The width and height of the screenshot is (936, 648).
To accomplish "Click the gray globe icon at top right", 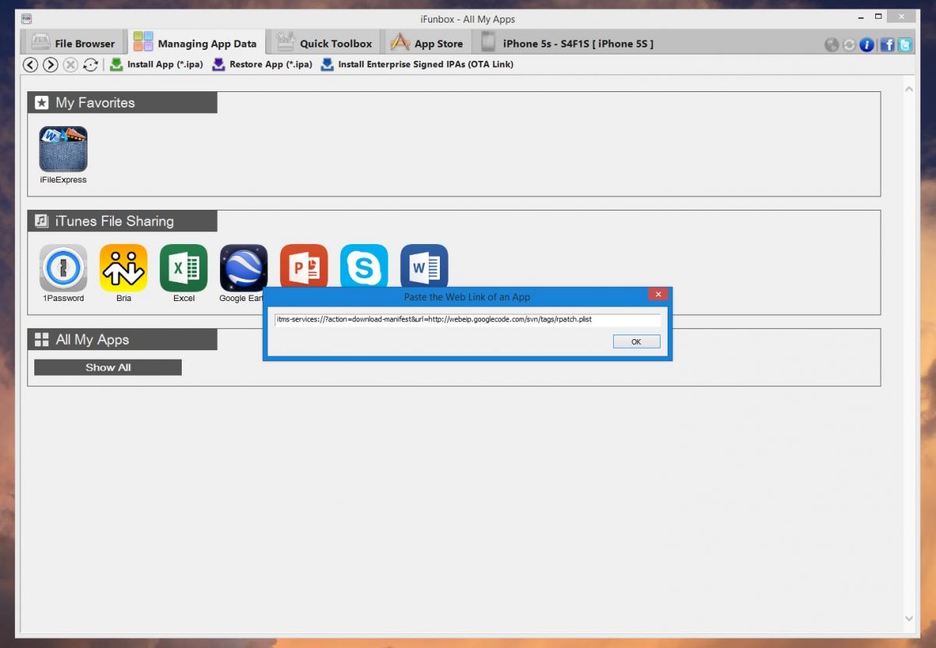I will pos(831,44).
